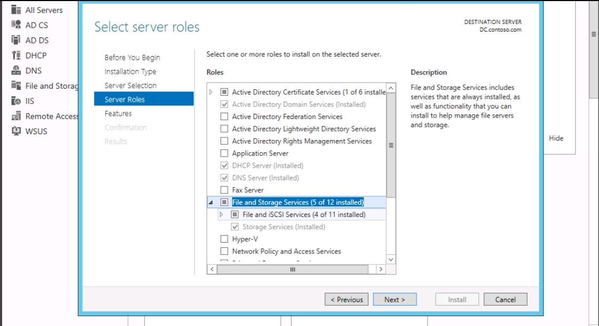Viewport: 599px width, 326px height.
Task: Open All Servers icon in sidebar
Action: (16, 10)
